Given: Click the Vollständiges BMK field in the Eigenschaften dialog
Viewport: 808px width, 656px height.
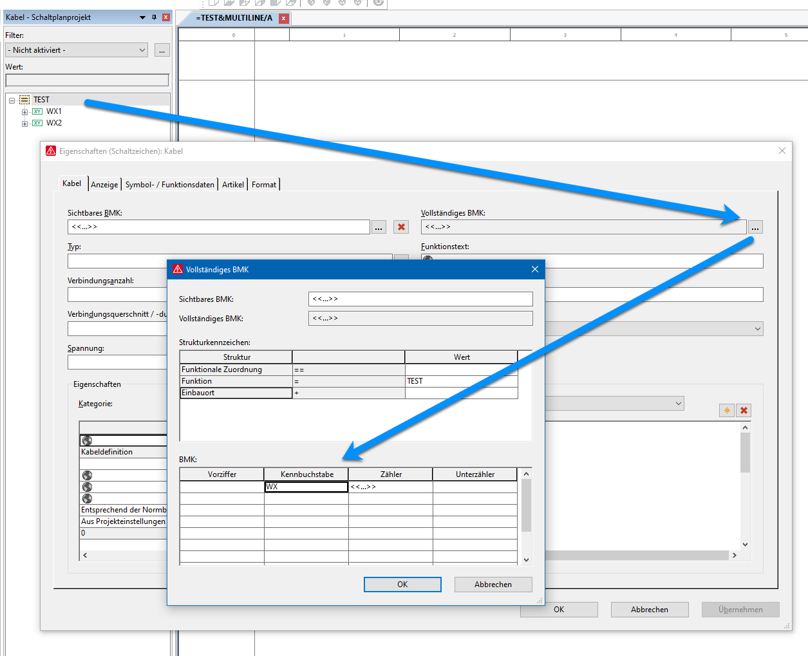Looking at the screenshot, I should pos(584,227).
